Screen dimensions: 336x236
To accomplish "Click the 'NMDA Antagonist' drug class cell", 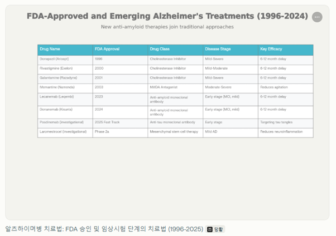I will pyautogui.click(x=175, y=88).
